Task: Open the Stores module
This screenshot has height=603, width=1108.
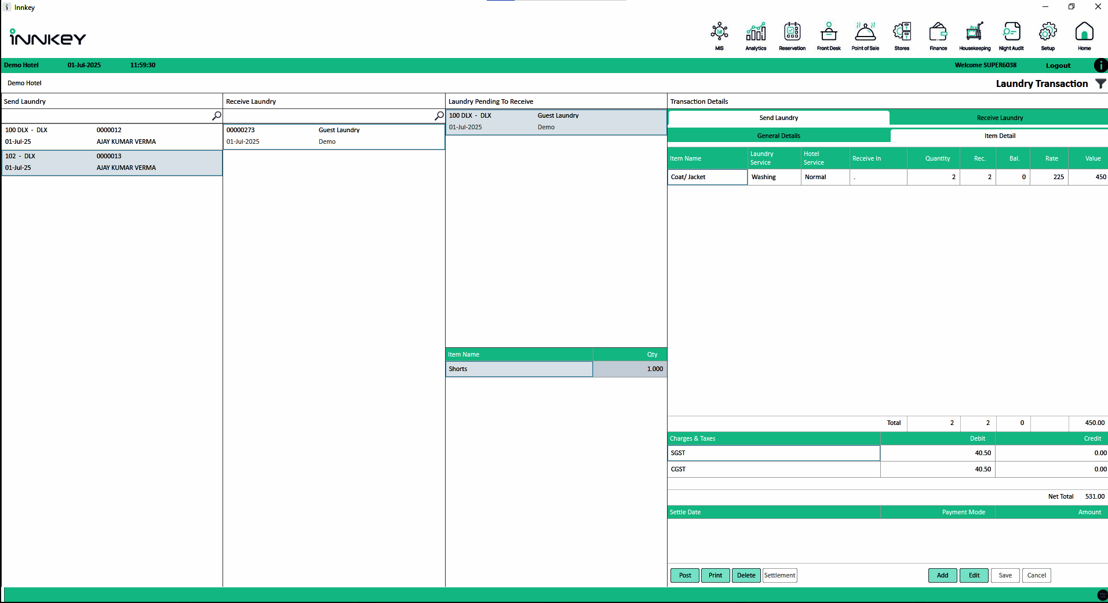Action: point(902,36)
